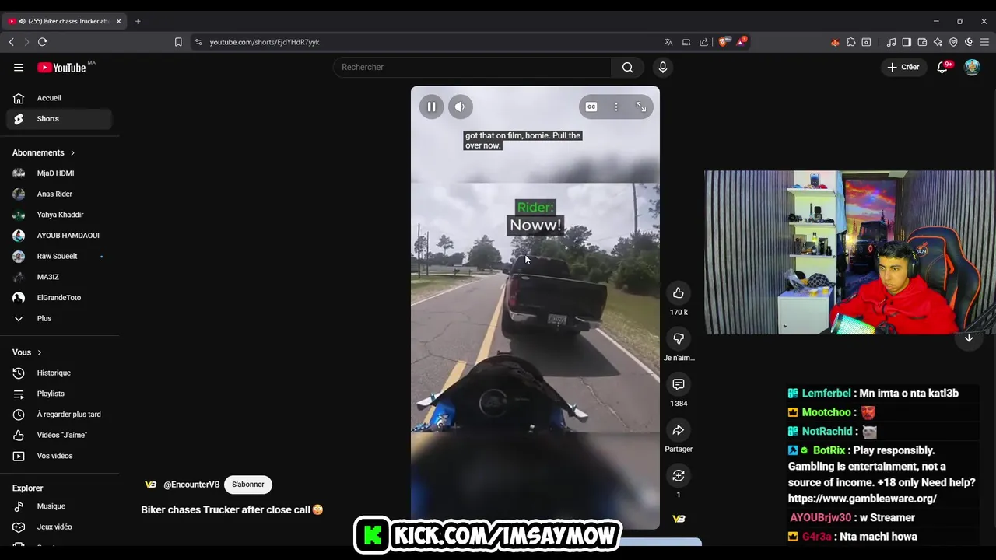Open the account avatar menu
Image resolution: width=996 pixels, height=560 pixels.
[972, 67]
